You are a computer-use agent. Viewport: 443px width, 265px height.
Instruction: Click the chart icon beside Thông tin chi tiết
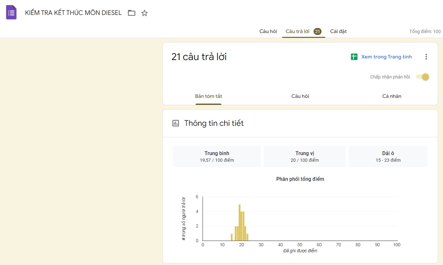[176, 123]
